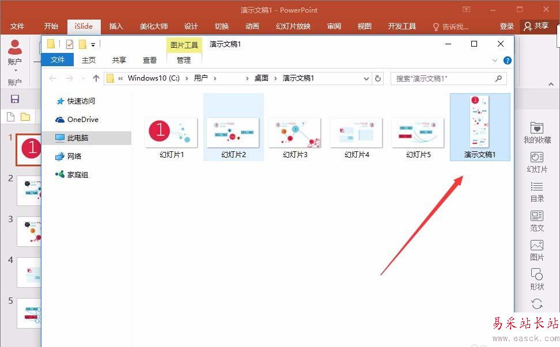Click the Explorer properties checkmark quick-access icon
Viewport: 560px width, 347px height.
coord(70,44)
